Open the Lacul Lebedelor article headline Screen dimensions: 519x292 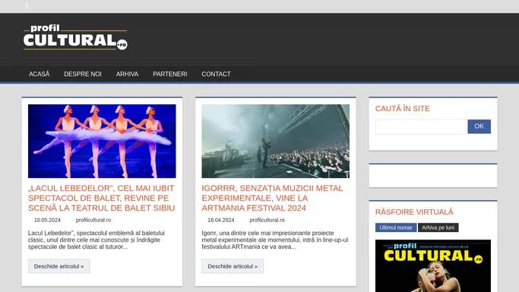pos(102,198)
